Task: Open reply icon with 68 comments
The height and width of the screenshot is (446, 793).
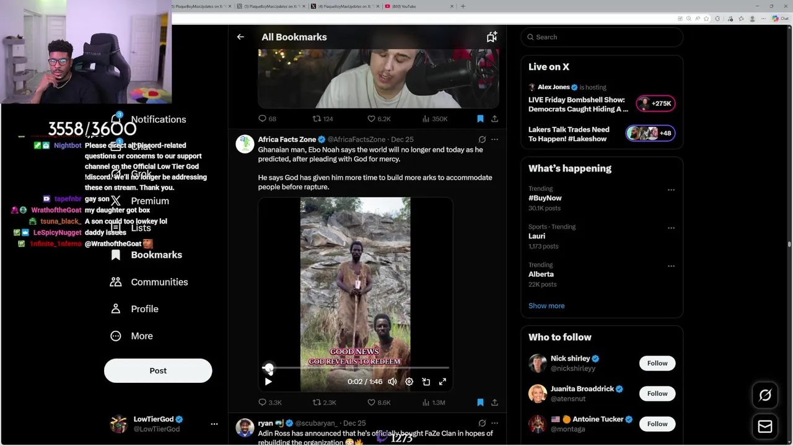Action: [267, 119]
